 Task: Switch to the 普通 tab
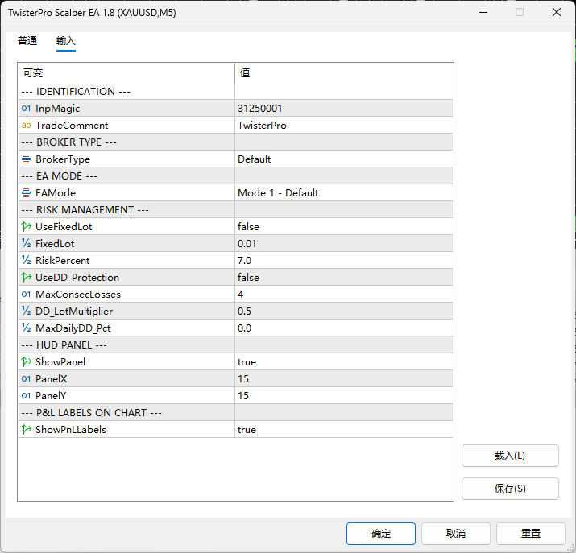(x=27, y=41)
